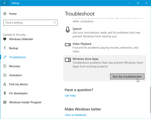151x119 pixels.
Task: Click the Recovery clock icon
Action: click(5, 66)
